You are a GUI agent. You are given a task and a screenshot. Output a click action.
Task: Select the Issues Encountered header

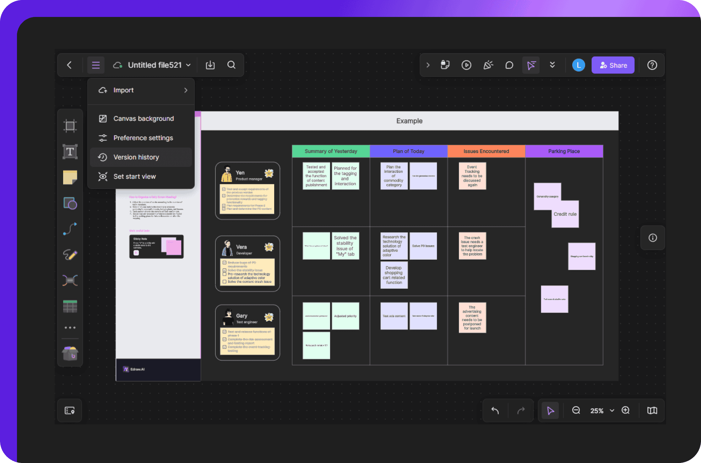(x=486, y=151)
